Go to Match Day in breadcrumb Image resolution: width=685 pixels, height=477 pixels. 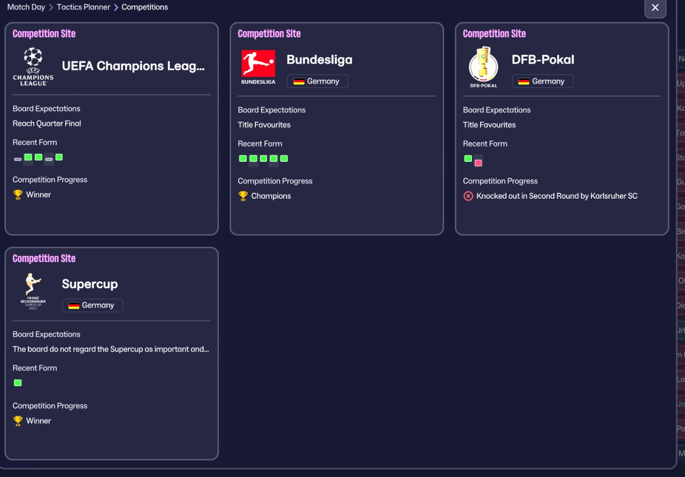pyautogui.click(x=26, y=7)
